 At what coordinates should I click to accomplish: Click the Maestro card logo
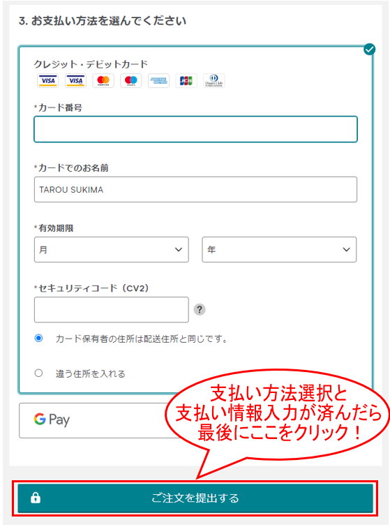130,81
